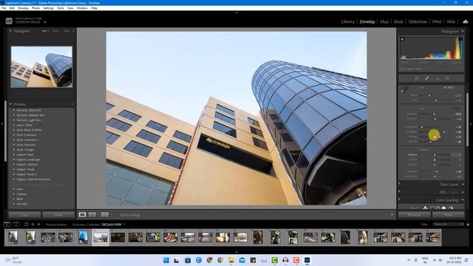Switch to the Print module
Viewport: 473px width, 266px height.
tap(437, 21)
